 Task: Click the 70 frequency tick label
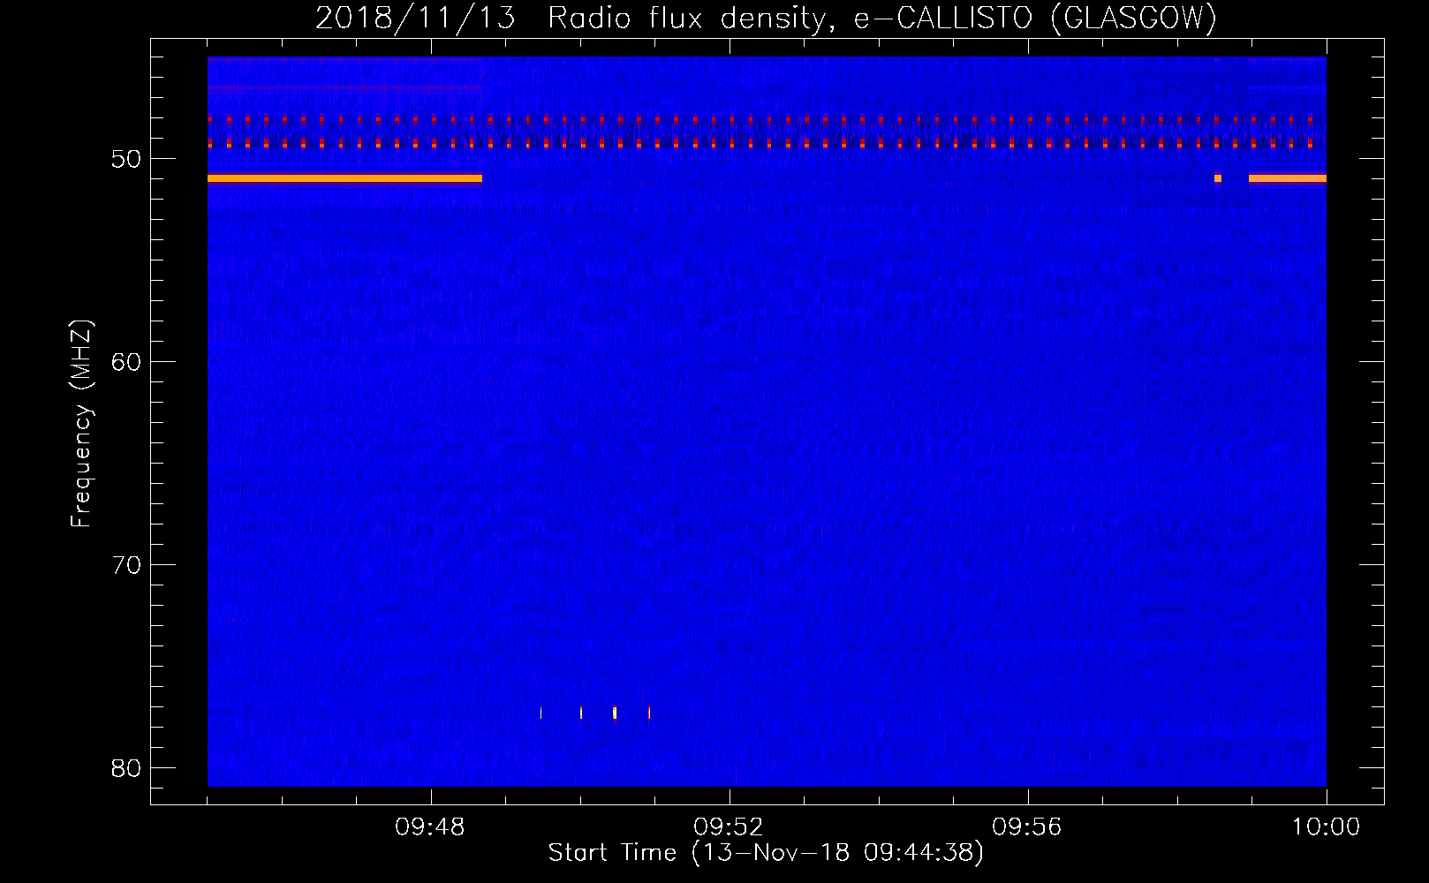point(127,565)
